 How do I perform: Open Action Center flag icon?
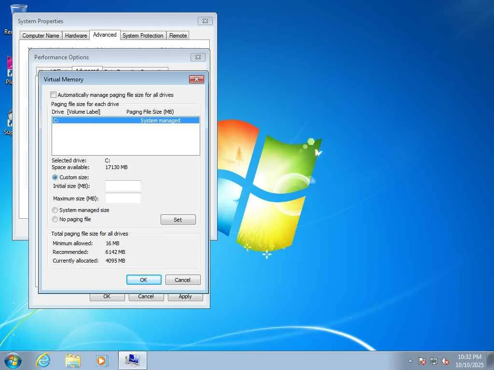(422, 361)
